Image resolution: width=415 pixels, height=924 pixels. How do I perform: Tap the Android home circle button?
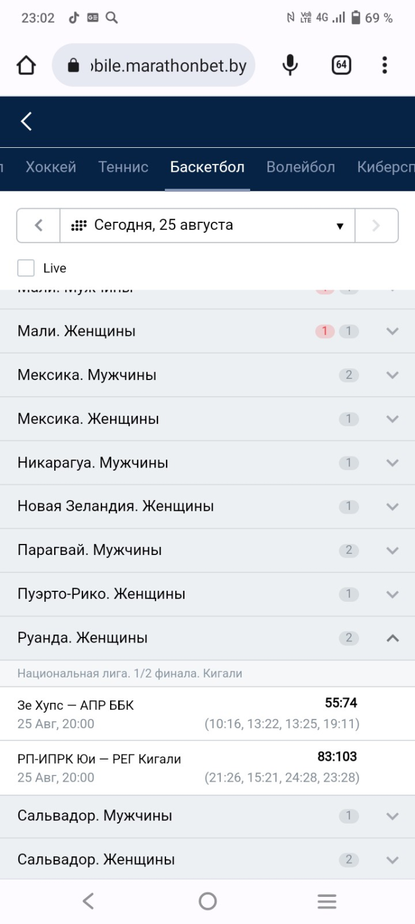(x=208, y=902)
